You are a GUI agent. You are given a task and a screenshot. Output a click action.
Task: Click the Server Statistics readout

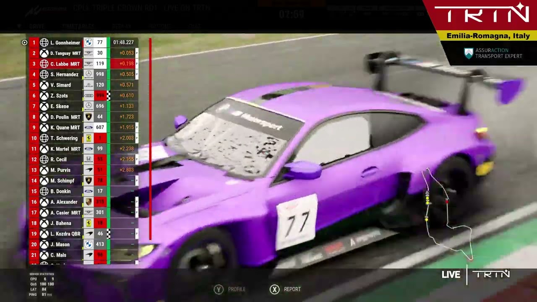point(42,284)
